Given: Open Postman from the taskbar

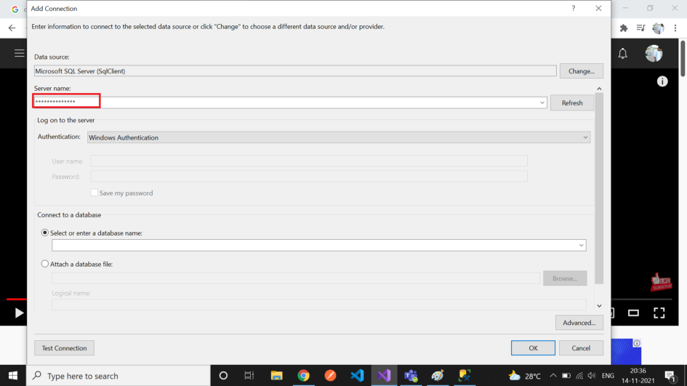Looking at the screenshot, I should 330,376.
